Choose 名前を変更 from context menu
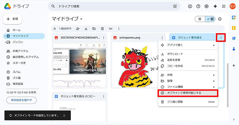The height and width of the screenshot is (125, 239). pos(188,60)
